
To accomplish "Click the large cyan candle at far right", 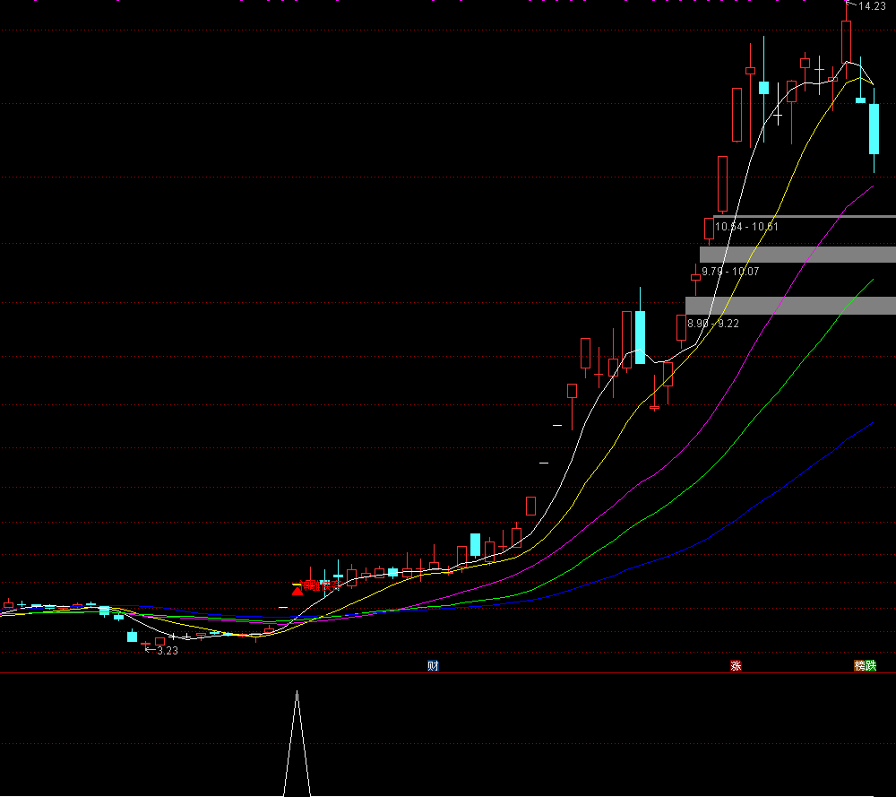I will tap(874, 128).
